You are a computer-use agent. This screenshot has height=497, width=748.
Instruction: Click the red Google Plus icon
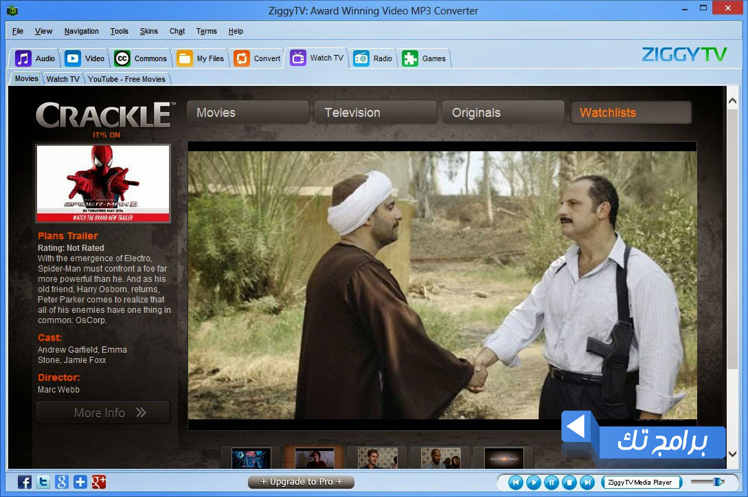99,482
